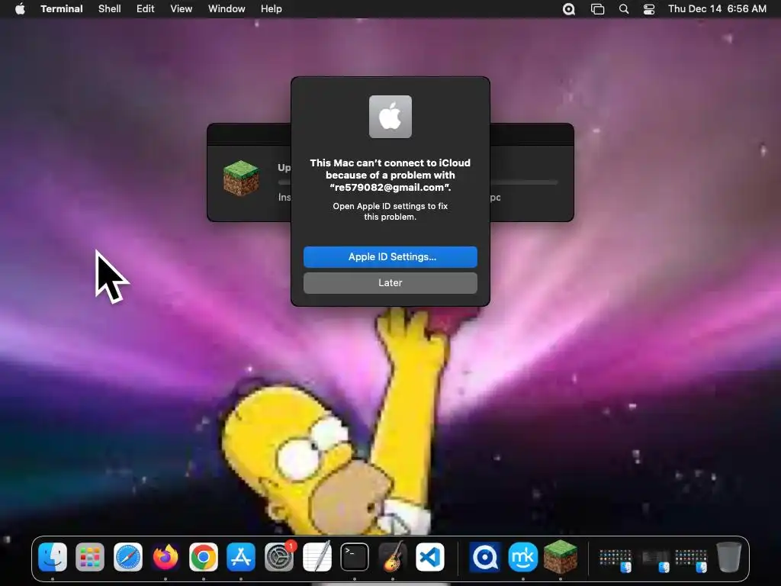Viewport: 781px width, 586px height.
Task: Open the Window menu
Action: [227, 8]
